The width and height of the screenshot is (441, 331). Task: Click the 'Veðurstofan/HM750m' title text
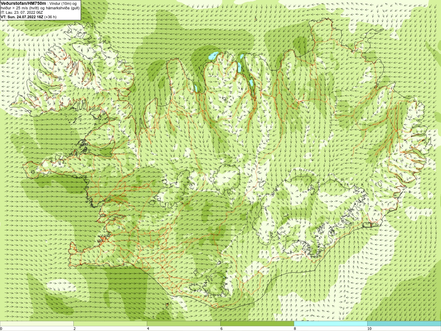(x=23, y=3)
